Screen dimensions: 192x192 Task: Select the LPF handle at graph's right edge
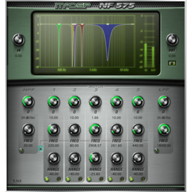pos(132,24)
